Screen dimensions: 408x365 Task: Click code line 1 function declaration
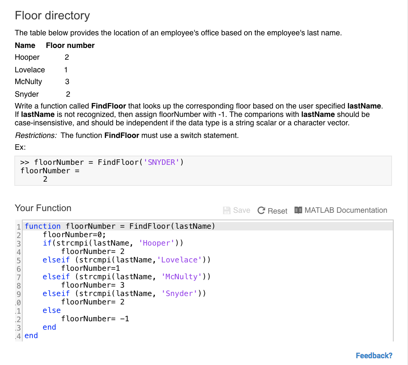120,226
